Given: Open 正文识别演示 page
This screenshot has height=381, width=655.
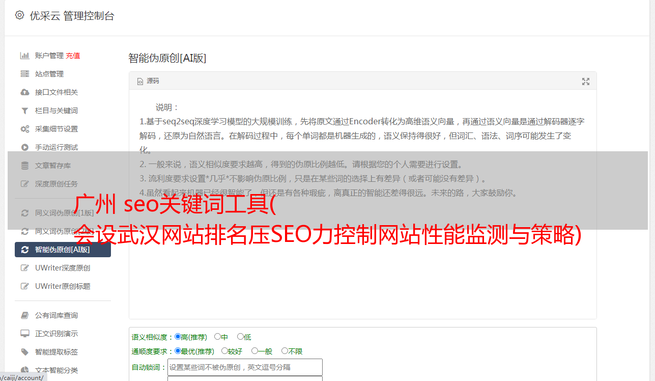Looking at the screenshot, I should tap(56, 334).
